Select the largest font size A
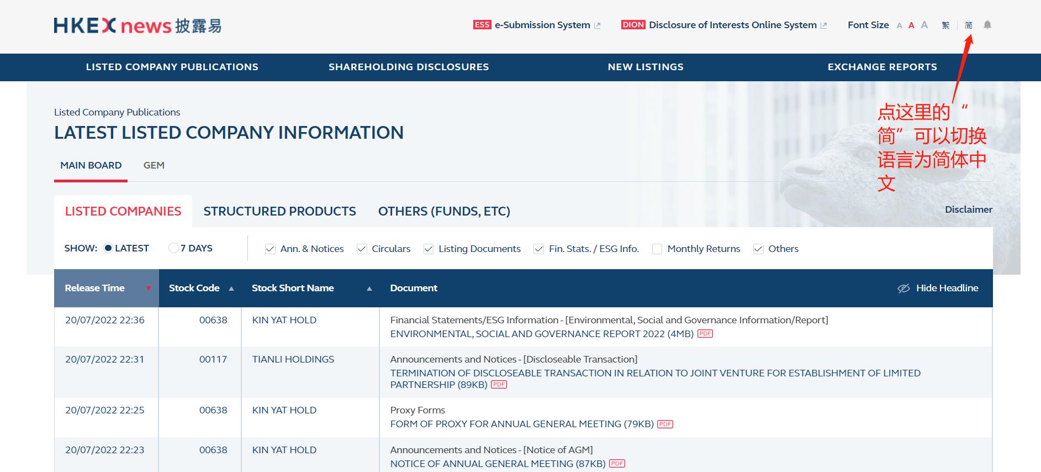Viewport: 1041px width, 472px height. pos(924,25)
